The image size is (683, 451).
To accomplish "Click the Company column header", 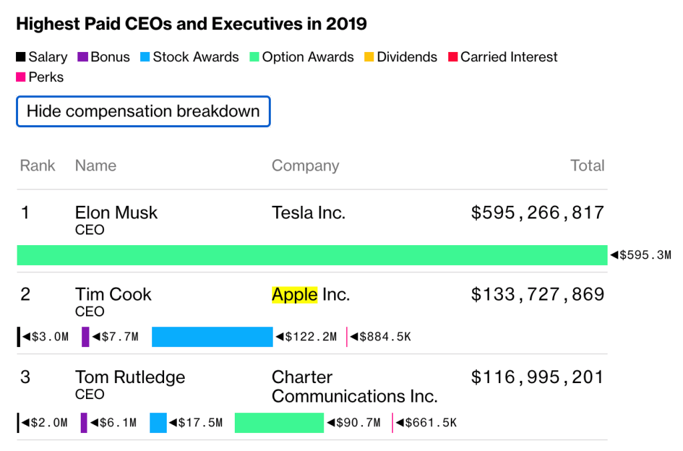I will [x=305, y=166].
